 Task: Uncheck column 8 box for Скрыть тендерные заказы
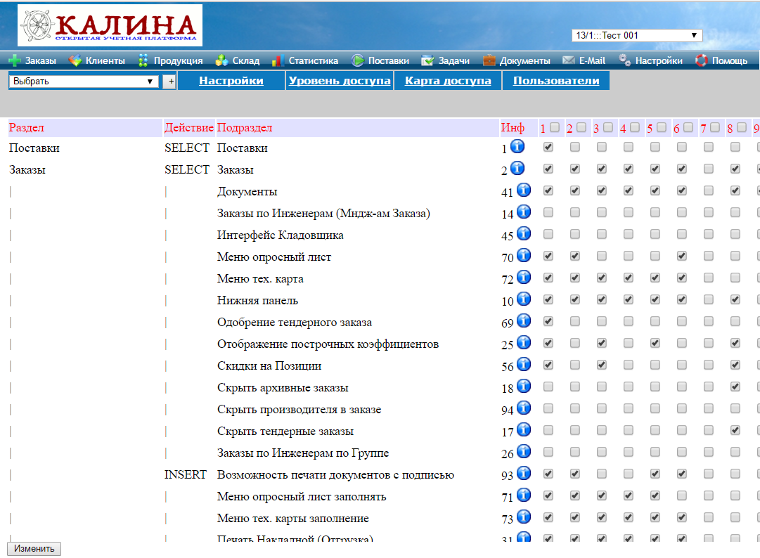(x=735, y=430)
